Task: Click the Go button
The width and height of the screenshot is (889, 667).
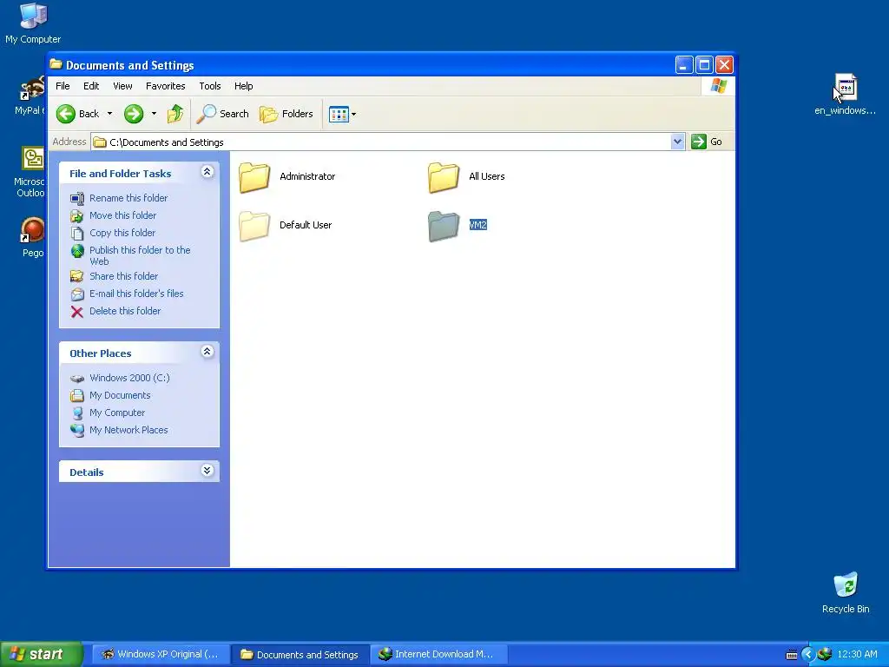Action: [x=707, y=142]
